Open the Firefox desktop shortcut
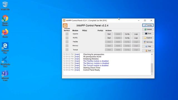The height and width of the screenshot is (100, 178). pos(5,33)
